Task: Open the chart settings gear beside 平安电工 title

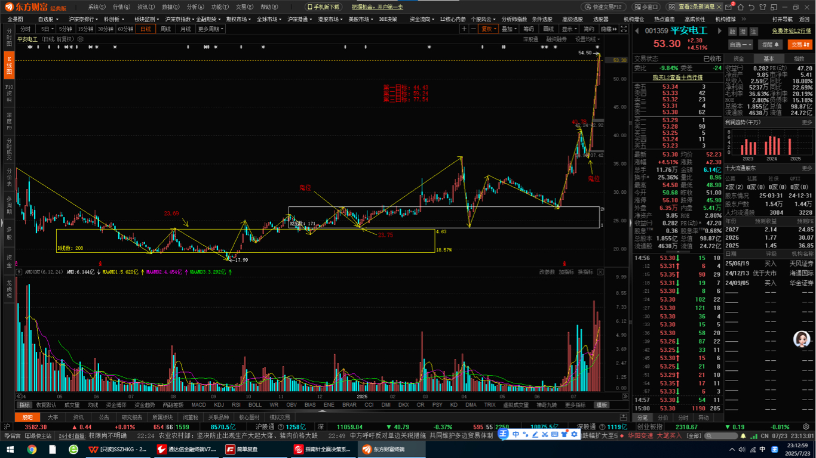Action: click(81, 39)
